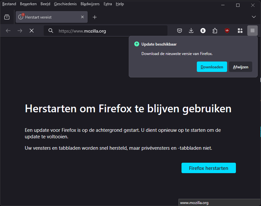Open the account B avatar icon
The image size is (261, 206).
203,31
